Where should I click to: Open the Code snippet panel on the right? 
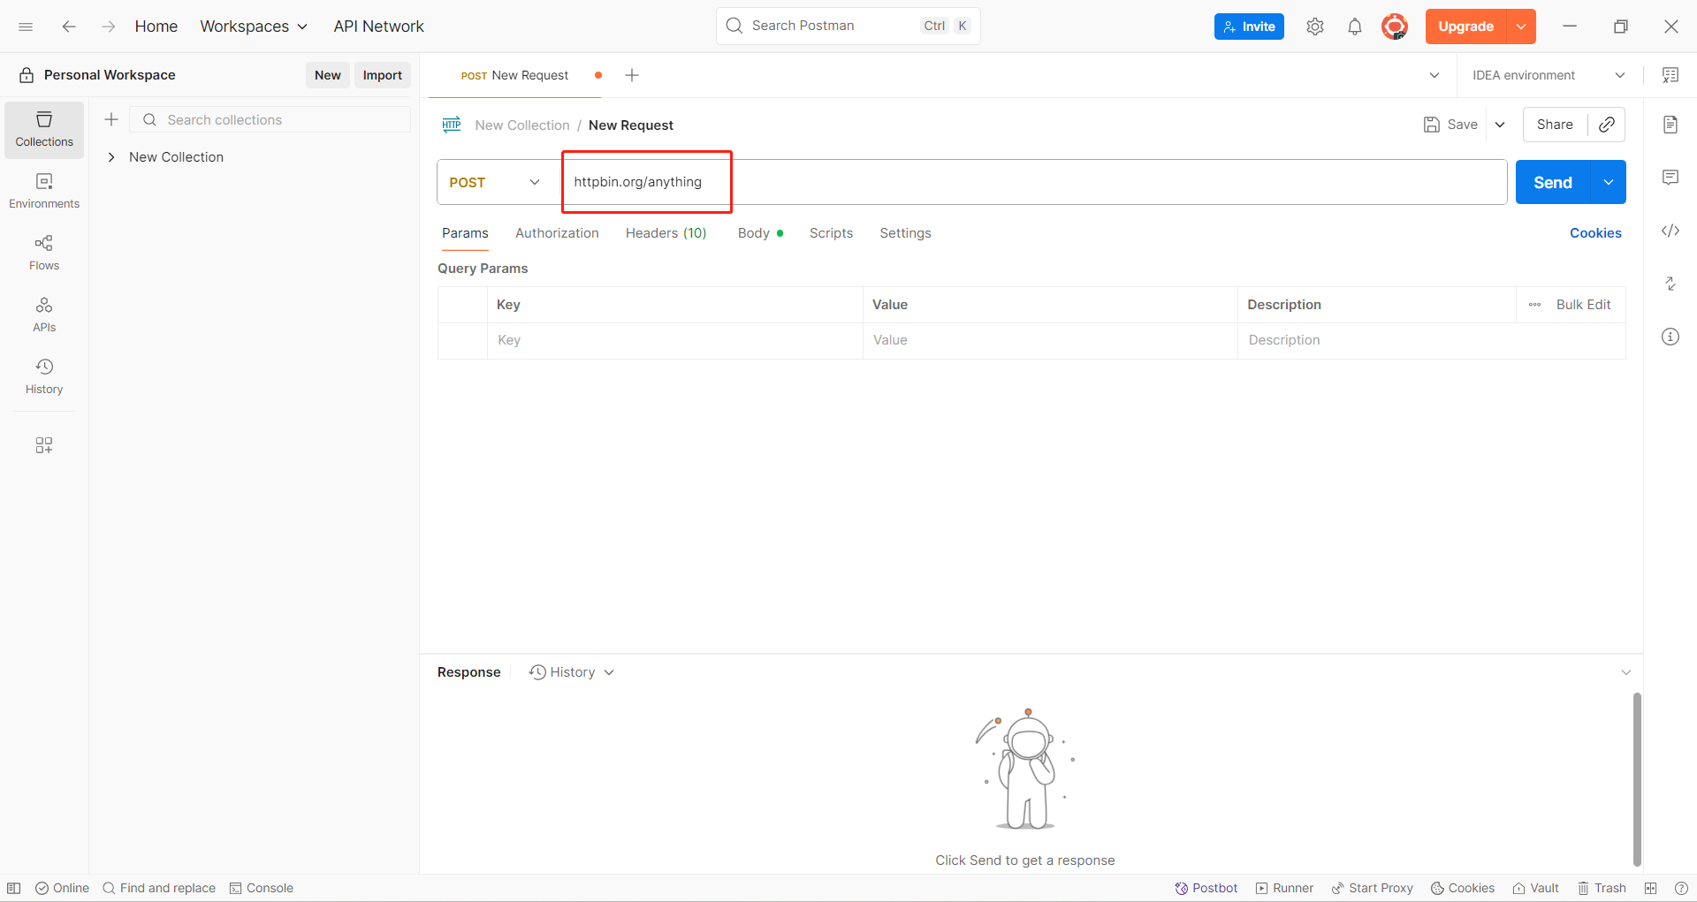pos(1670,231)
